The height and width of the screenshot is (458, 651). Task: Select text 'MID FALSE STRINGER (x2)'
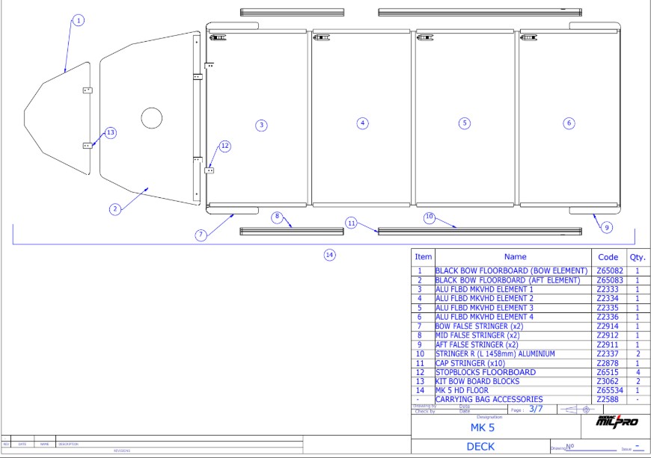(477, 335)
